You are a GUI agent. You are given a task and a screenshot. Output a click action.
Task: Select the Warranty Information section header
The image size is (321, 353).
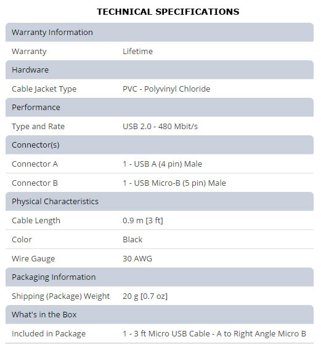pos(160,32)
